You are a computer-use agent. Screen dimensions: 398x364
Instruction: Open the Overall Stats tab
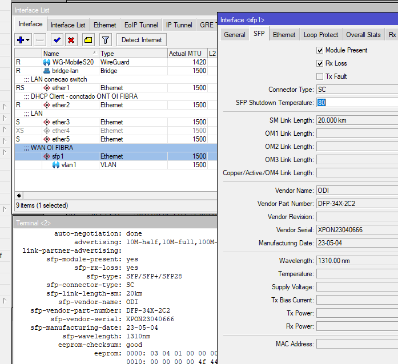tap(363, 35)
